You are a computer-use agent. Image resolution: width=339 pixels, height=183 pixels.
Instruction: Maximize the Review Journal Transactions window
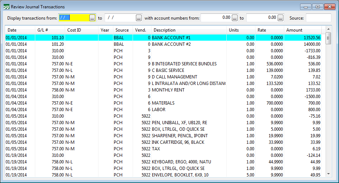pos(317,7)
